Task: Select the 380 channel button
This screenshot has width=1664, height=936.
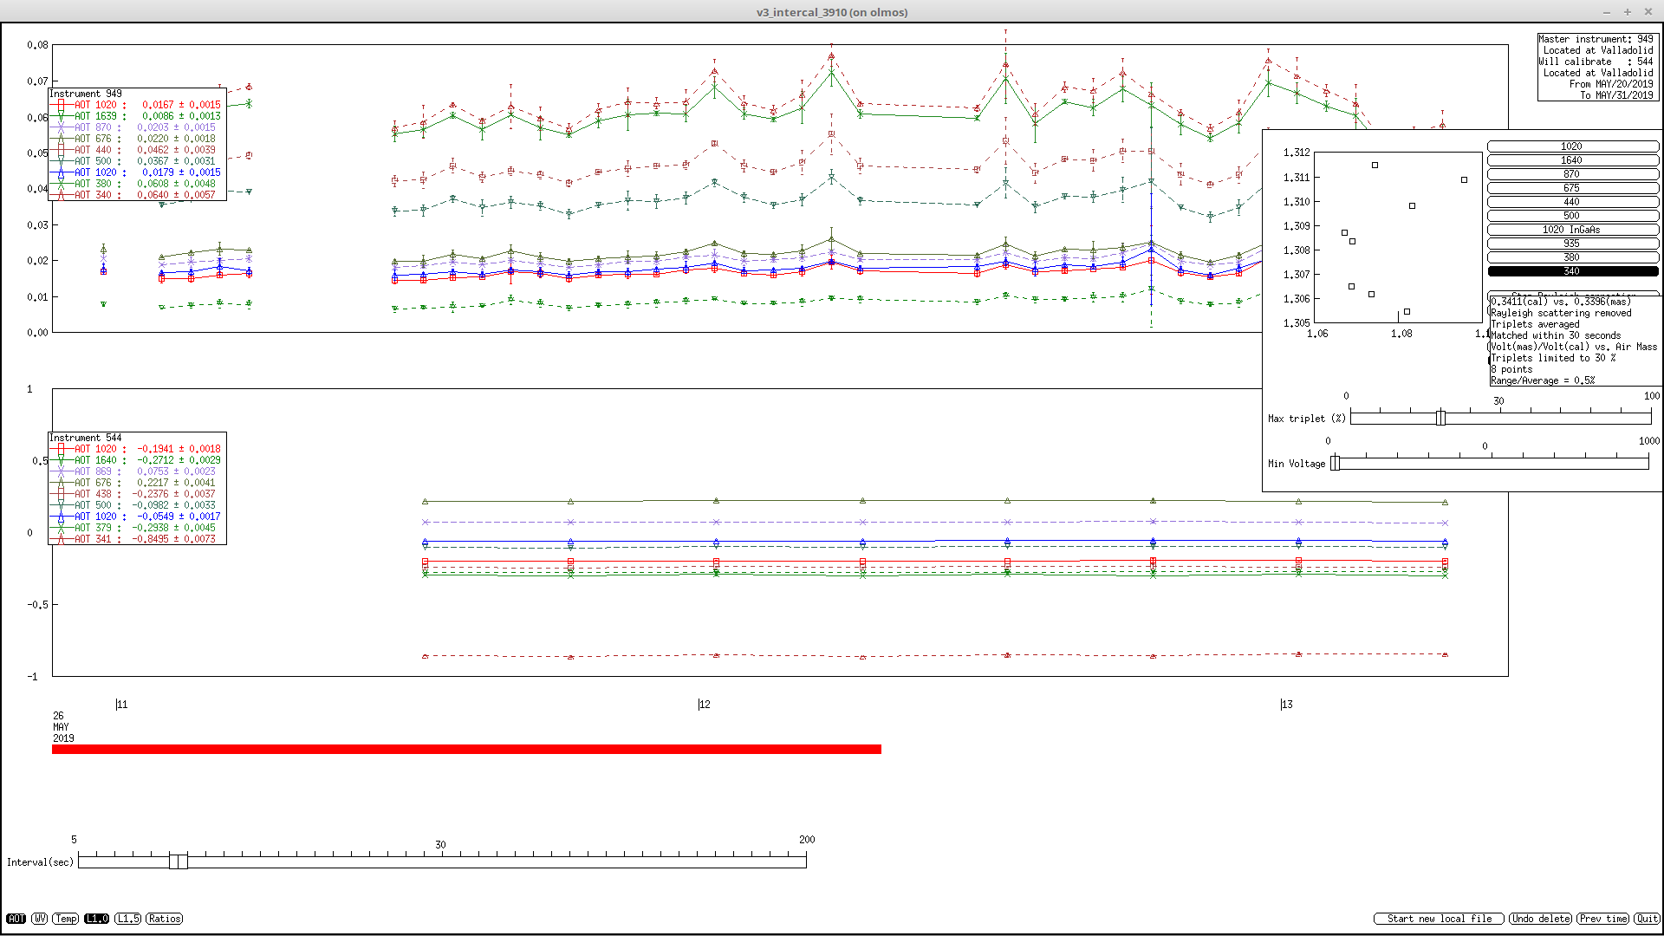Action: pyautogui.click(x=1573, y=257)
